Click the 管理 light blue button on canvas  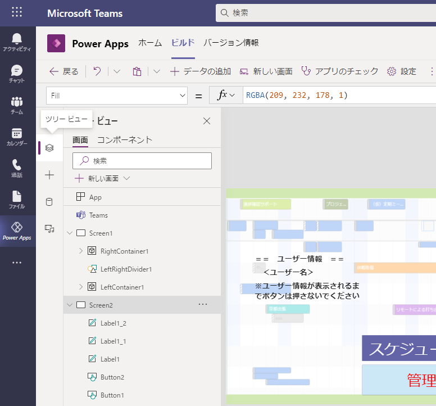pyautogui.click(x=399, y=380)
